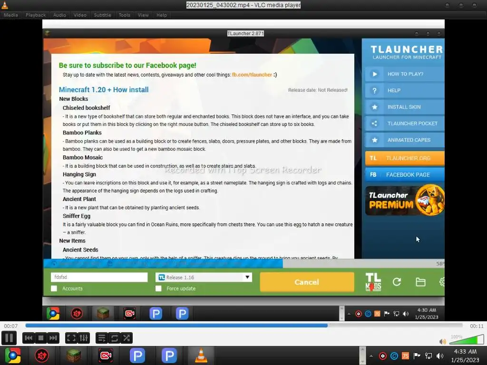Click the question mark Help icon in TLauncher

pos(375,90)
